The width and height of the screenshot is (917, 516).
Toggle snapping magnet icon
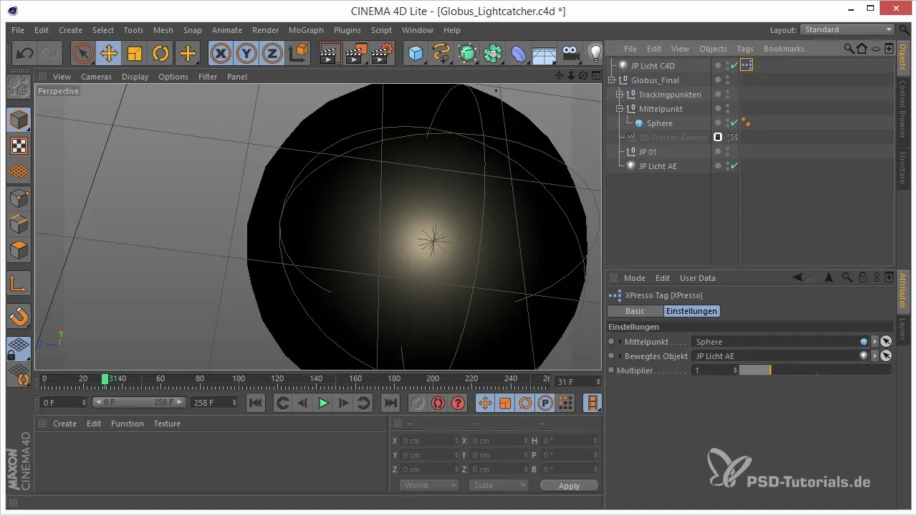19,316
